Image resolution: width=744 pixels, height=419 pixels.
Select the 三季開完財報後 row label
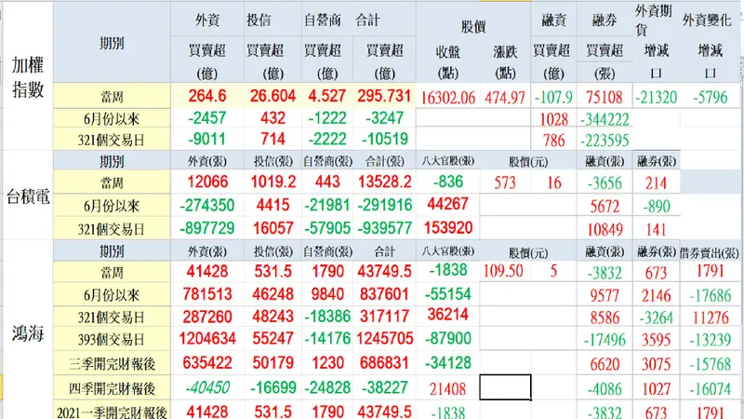[112, 364]
